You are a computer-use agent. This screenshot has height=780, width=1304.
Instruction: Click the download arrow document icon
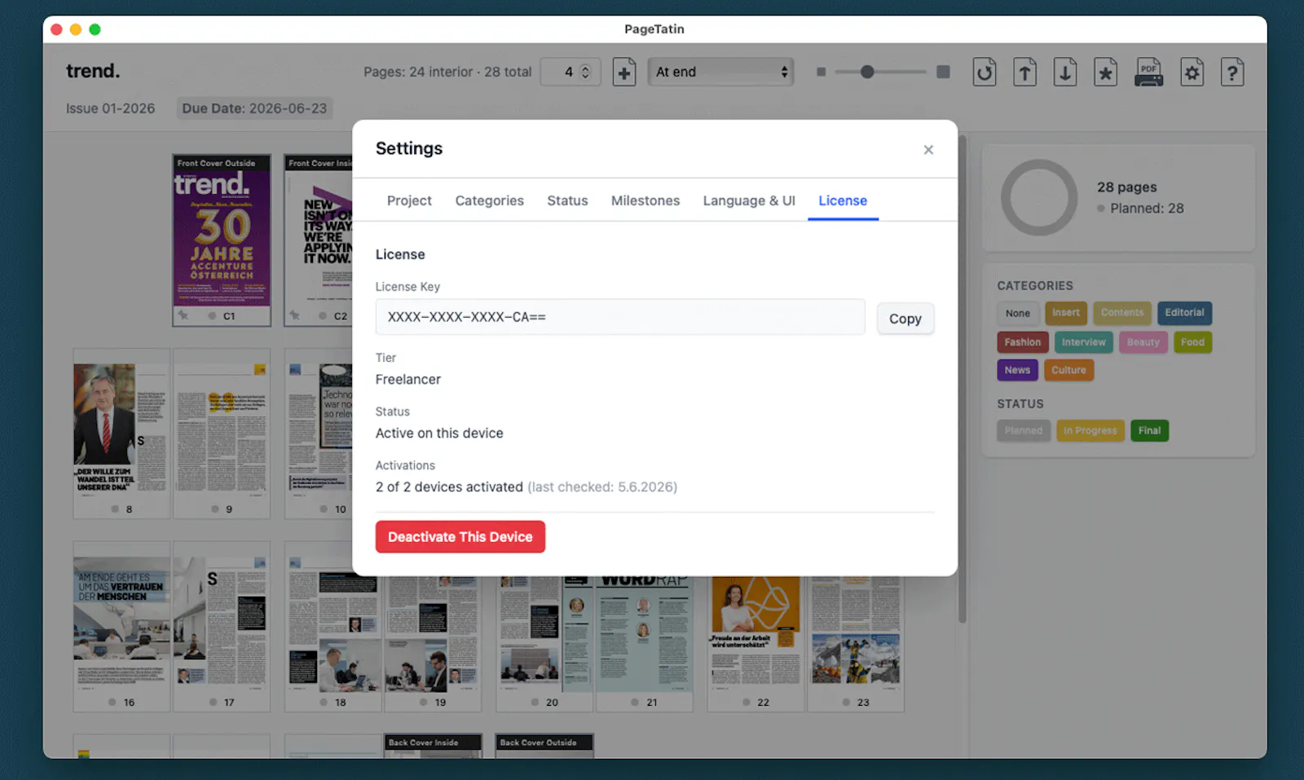(x=1064, y=73)
